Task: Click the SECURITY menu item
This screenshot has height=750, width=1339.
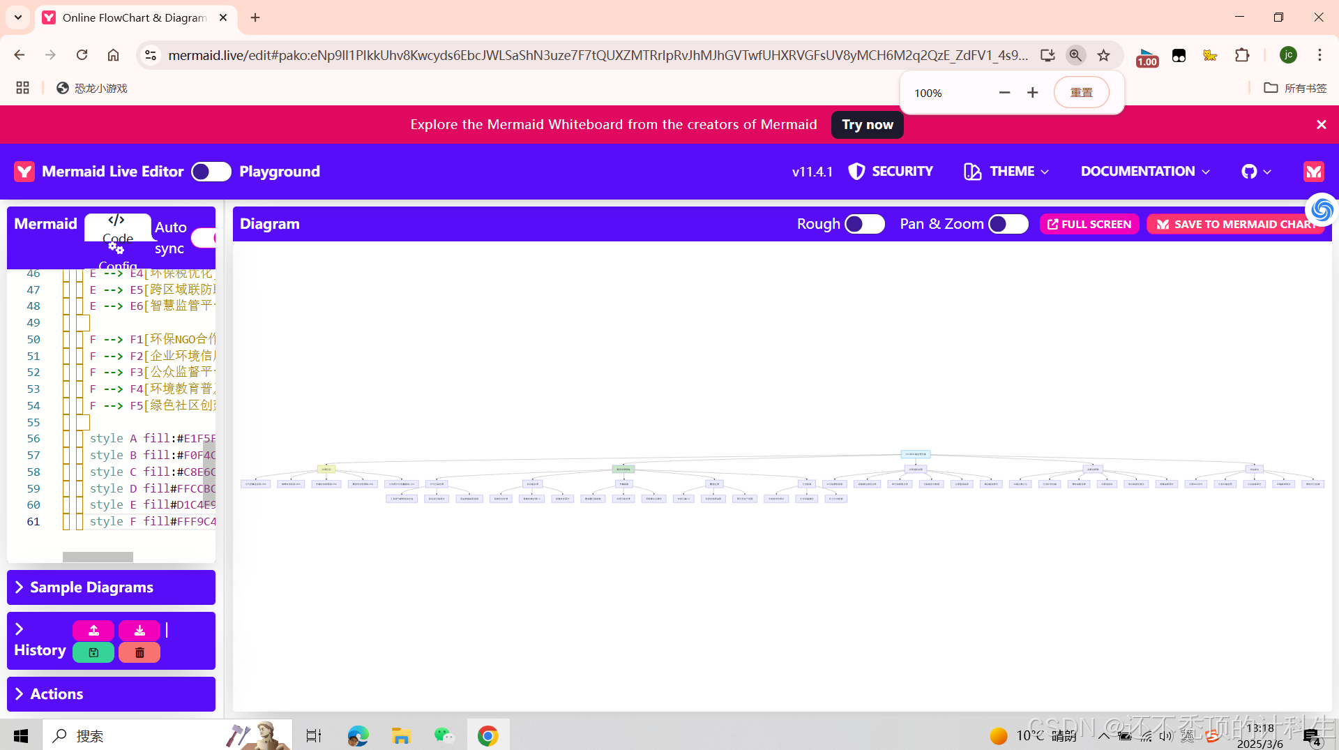Action: pyautogui.click(x=891, y=171)
